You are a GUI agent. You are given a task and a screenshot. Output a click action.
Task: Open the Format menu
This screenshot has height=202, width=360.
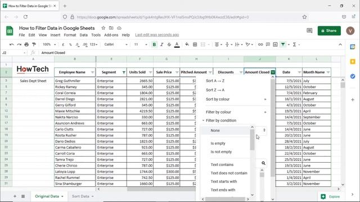click(70, 35)
